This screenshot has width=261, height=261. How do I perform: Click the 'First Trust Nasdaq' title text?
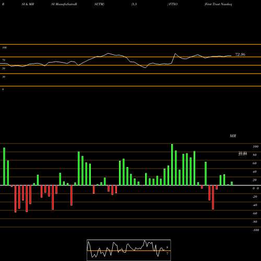pyautogui.click(x=218, y=4)
